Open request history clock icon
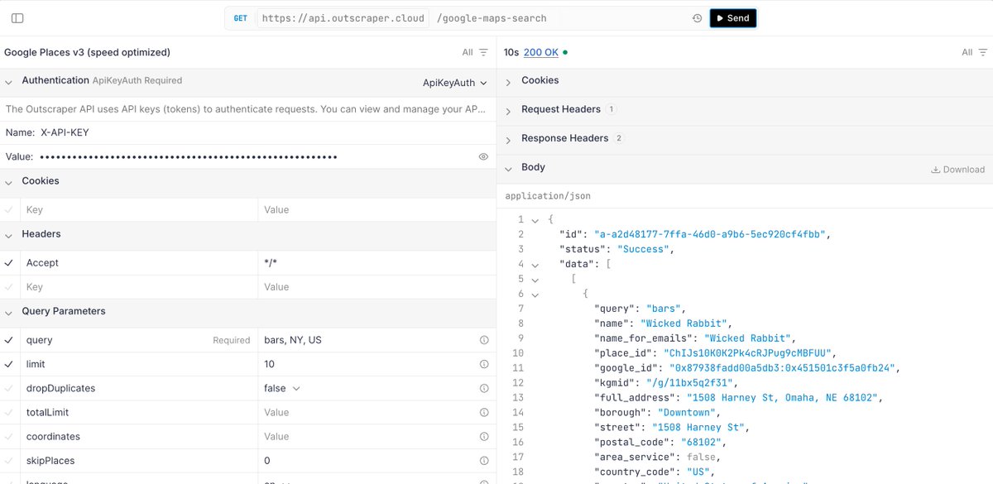The image size is (993, 484). [x=697, y=18]
